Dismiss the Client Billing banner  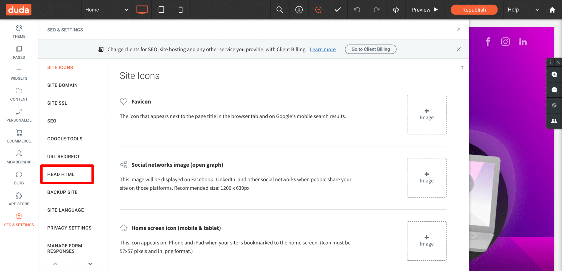point(459,49)
